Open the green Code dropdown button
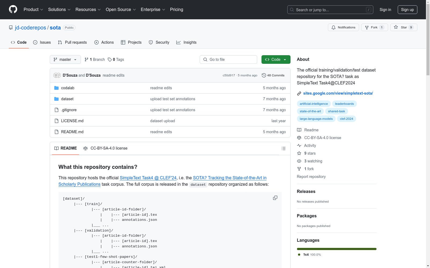 tap(276, 59)
